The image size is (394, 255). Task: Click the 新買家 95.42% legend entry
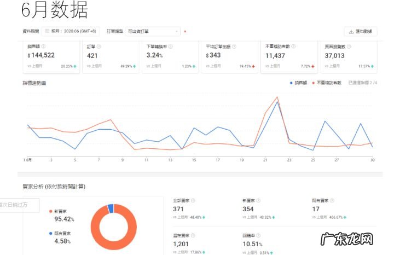pos(61,216)
